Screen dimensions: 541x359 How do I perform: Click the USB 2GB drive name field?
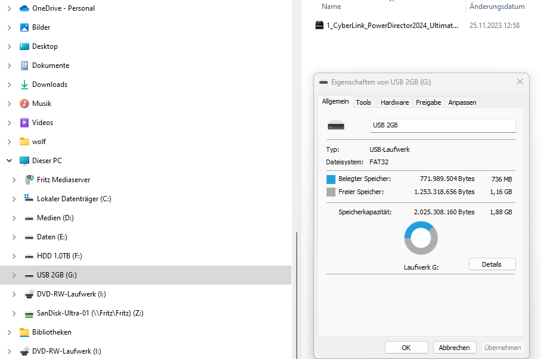pos(443,126)
